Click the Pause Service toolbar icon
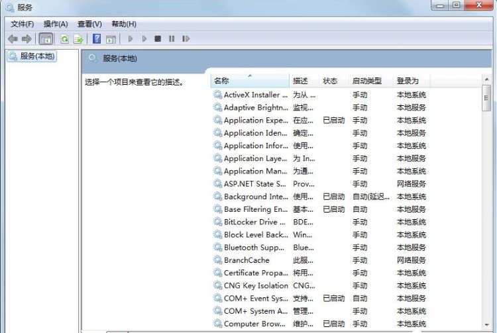497x333 pixels. [x=172, y=39]
